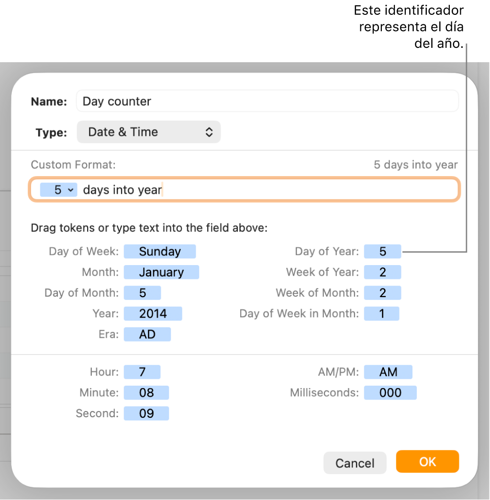The width and height of the screenshot is (490, 500).
Task: Select the Minute token showing 08
Action: [x=146, y=392]
